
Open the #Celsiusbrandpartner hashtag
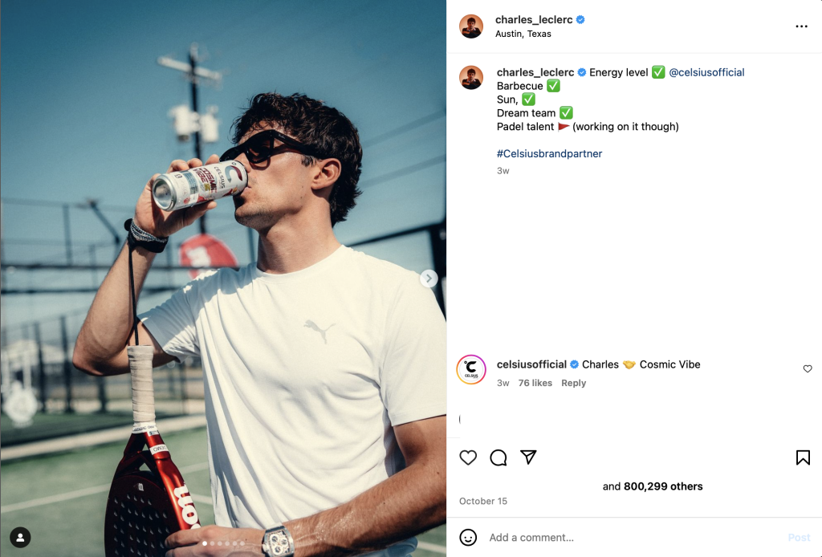[x=549, y=153]
